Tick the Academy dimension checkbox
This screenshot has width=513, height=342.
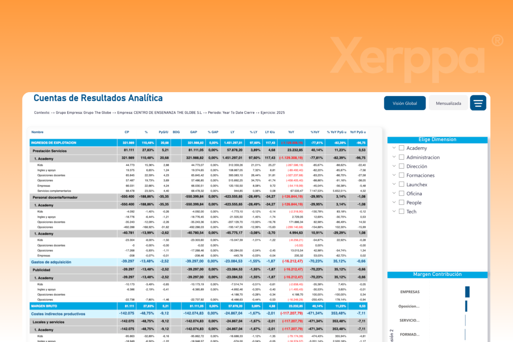tap(402, 148)
